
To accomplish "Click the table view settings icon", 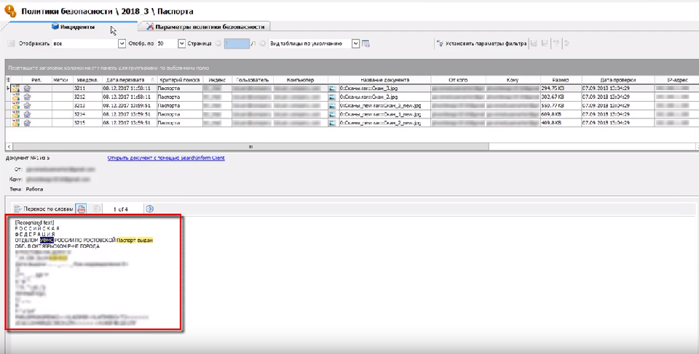I will (x=366, y=44).
